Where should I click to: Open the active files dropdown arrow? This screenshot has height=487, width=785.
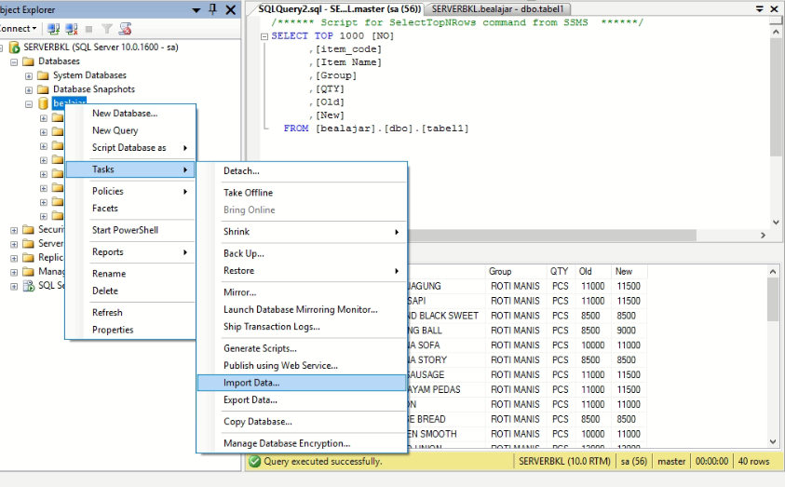(760, 9)
